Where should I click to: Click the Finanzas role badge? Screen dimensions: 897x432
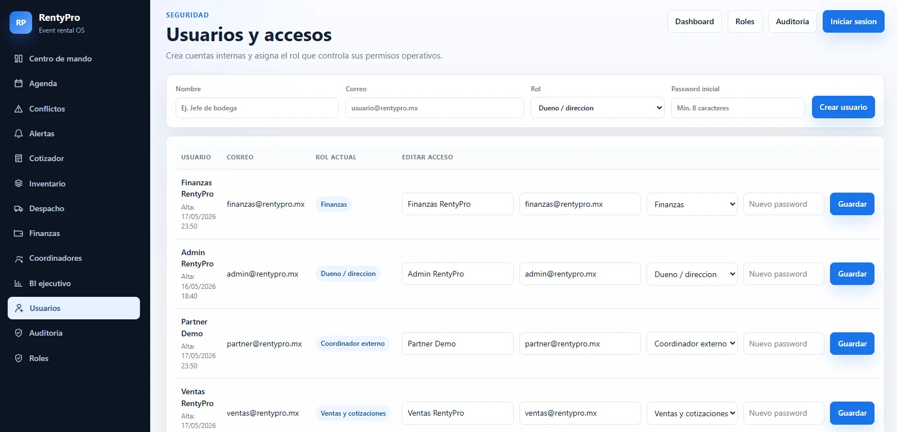[x=334, y=204]
